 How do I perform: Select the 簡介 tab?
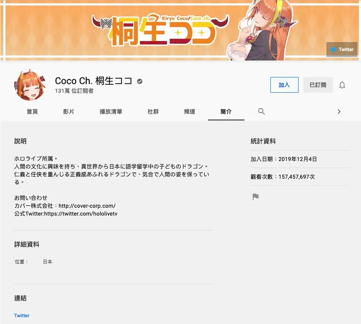tap(226, 112)
